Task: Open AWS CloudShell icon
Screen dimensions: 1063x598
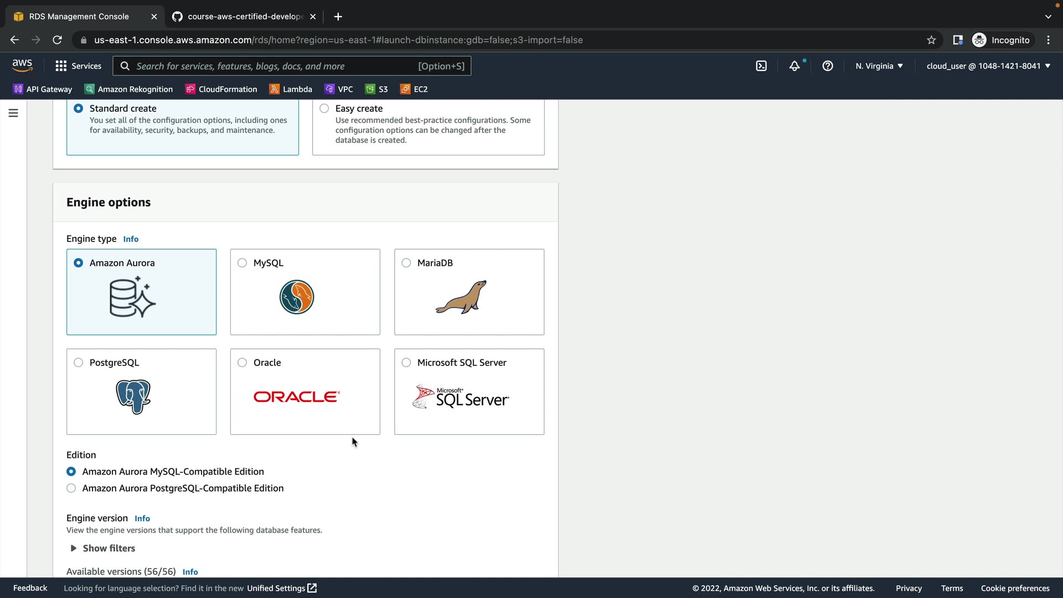Action: pos(761,66)
